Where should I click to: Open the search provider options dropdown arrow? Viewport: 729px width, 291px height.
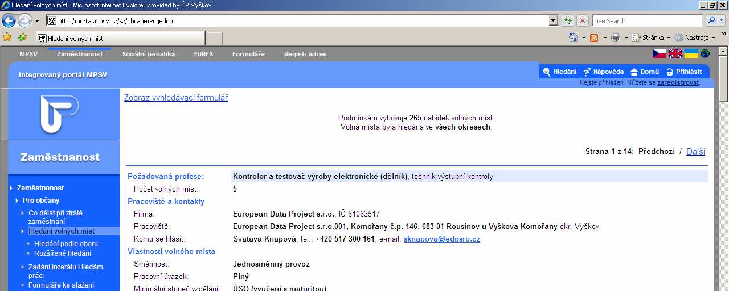pyautogui.click(x=722, y=20)
